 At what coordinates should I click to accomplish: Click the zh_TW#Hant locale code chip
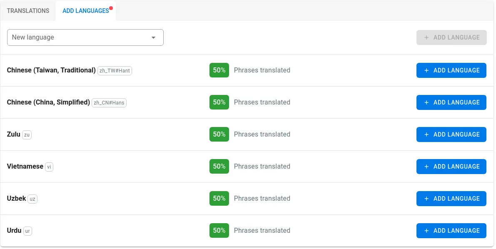[115, 70]
